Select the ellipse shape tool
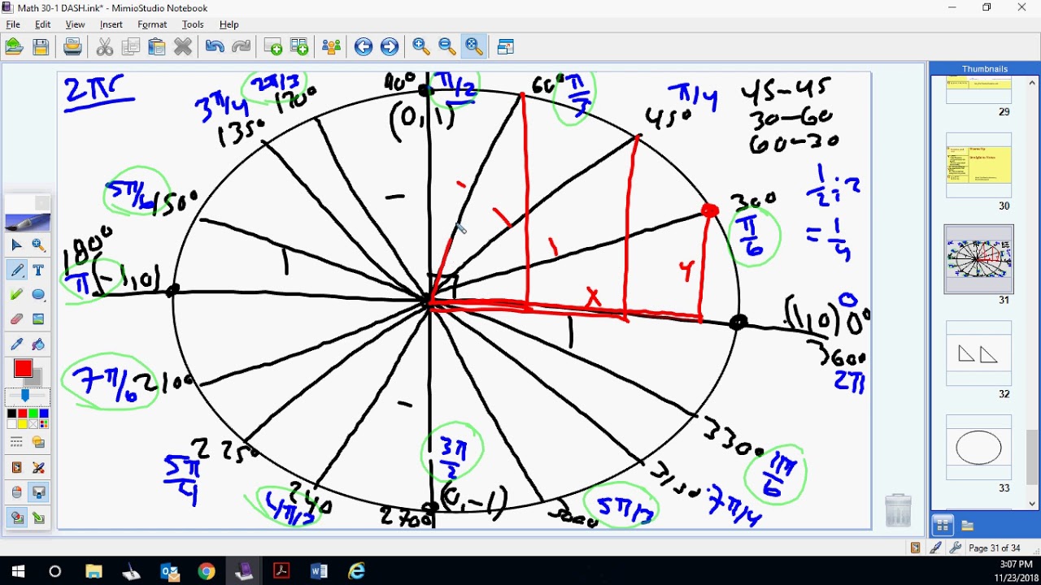 [x=38, y=294]
